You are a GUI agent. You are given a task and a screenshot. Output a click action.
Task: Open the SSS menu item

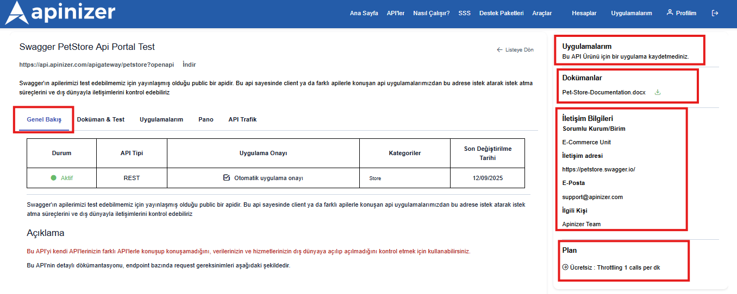pos(465,14)
